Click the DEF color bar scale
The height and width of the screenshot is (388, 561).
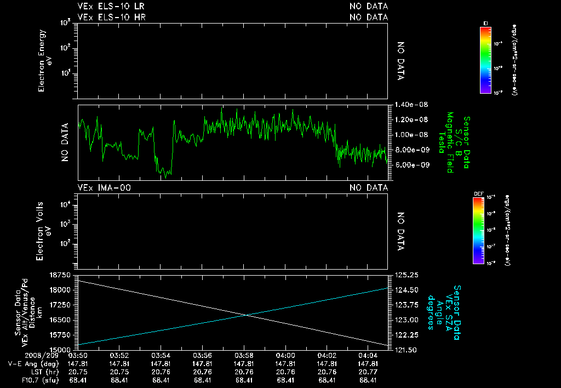[x=478, y=231]
